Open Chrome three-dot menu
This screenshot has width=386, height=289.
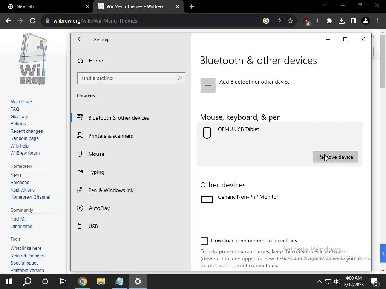(x=378, y=21)
